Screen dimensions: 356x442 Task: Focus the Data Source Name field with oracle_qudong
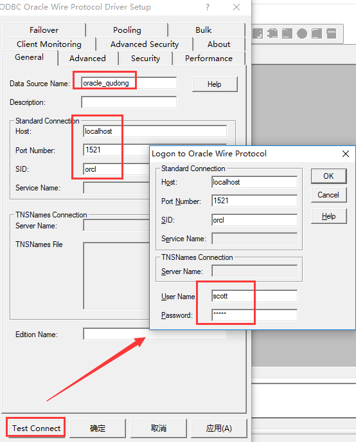129,83
